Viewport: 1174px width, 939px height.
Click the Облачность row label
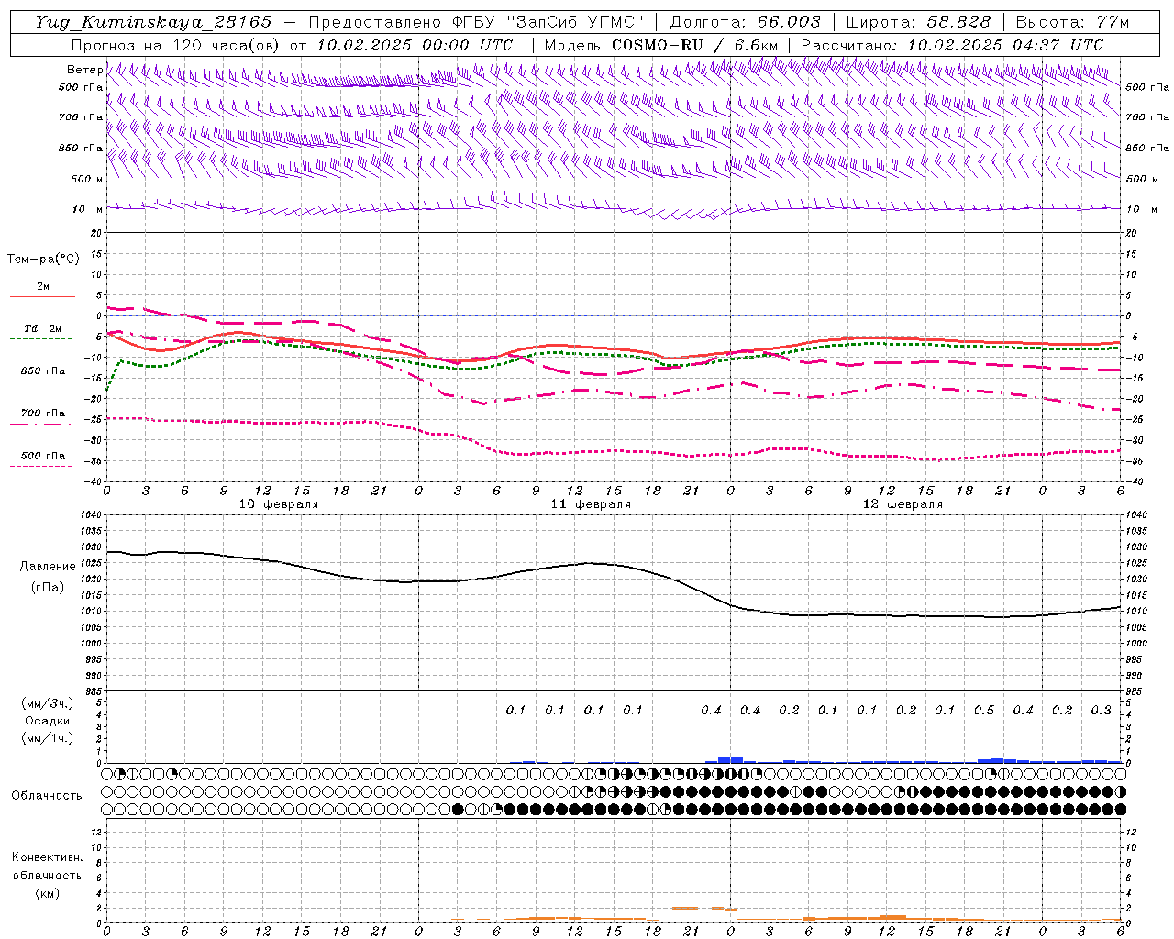click(46, 796)
